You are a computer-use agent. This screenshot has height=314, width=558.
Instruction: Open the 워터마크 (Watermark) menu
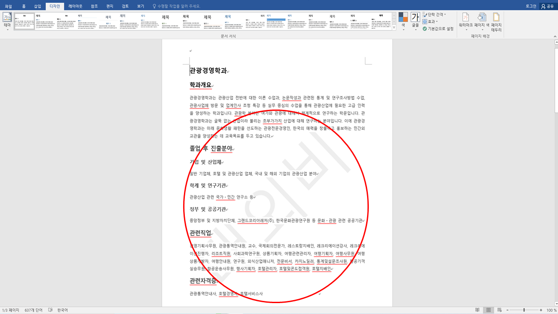466,22
